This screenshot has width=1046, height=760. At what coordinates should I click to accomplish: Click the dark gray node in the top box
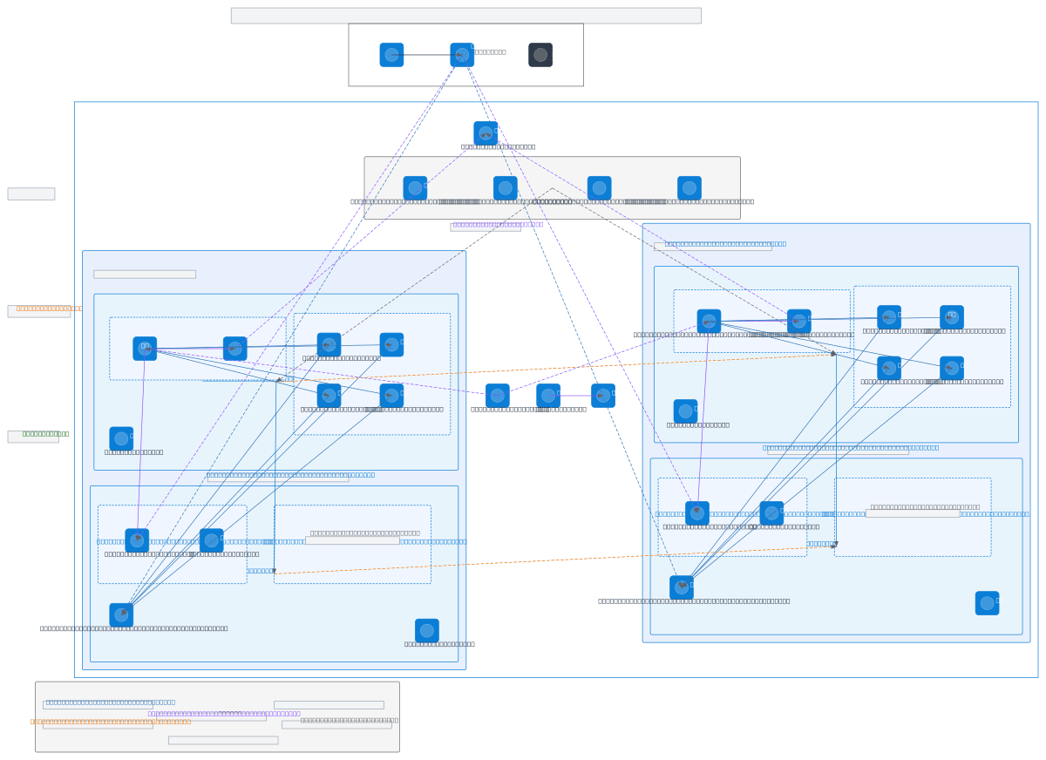point(540,55)
